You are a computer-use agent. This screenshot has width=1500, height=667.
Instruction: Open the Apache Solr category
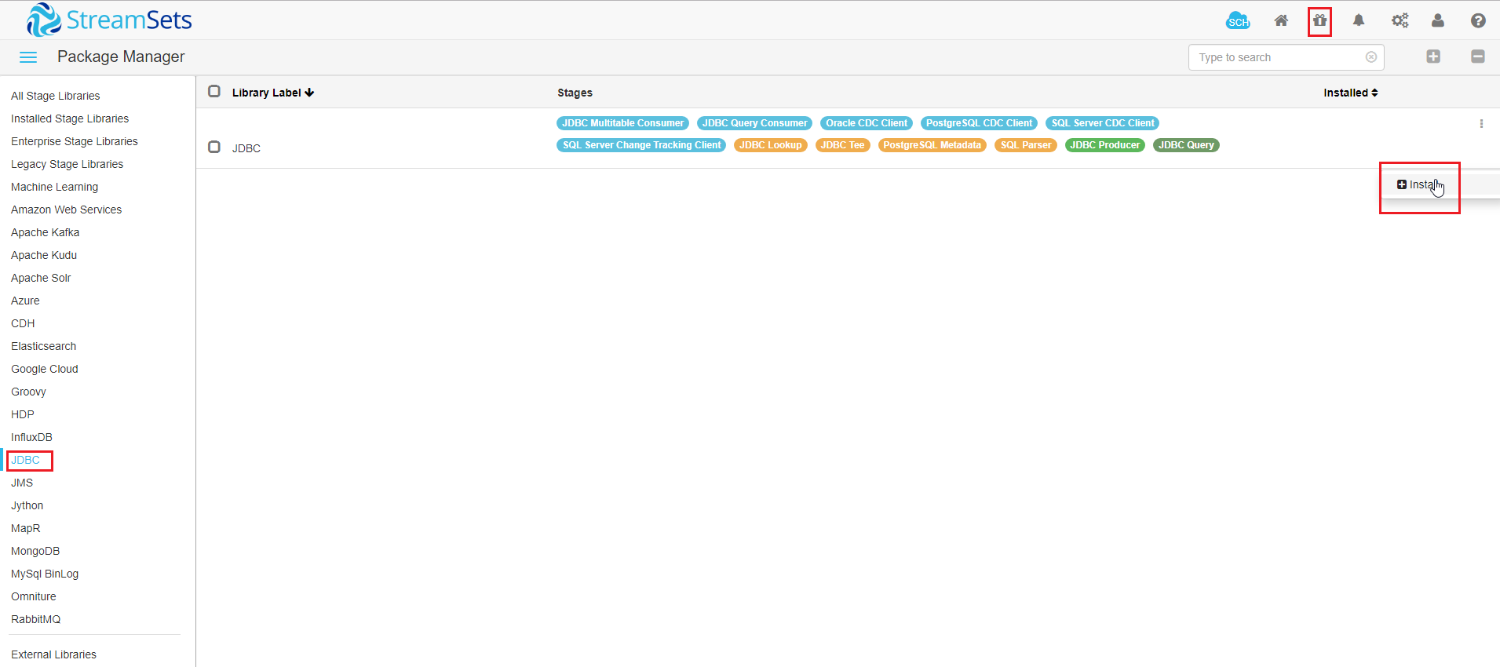pos(41,278)
